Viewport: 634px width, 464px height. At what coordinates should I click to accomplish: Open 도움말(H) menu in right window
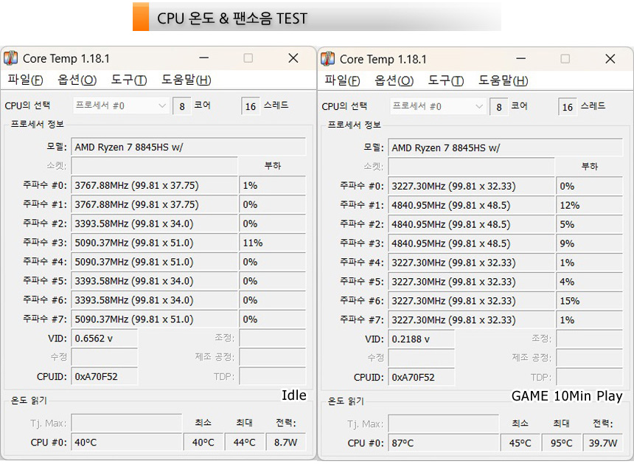tap(503, 80)
